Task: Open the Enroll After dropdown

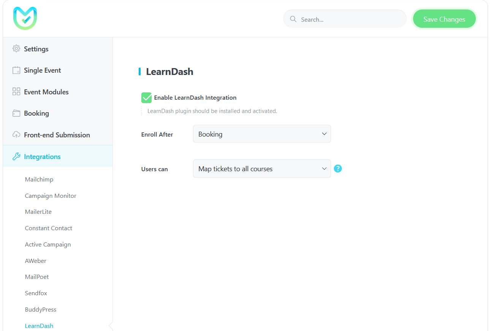Action: tap(262, 134)
